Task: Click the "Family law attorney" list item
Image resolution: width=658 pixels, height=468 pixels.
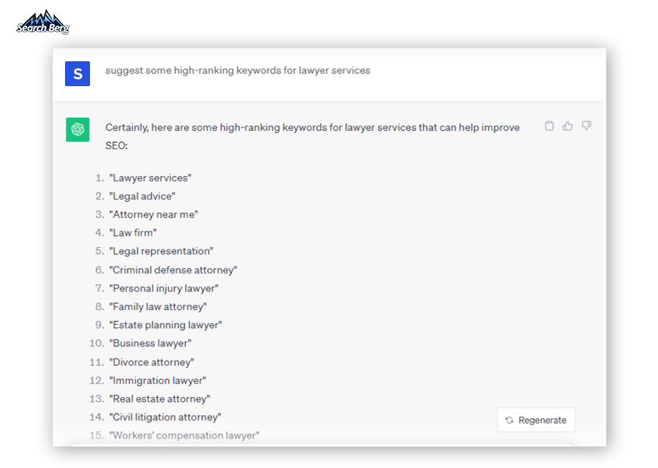Action: (158, 307)
